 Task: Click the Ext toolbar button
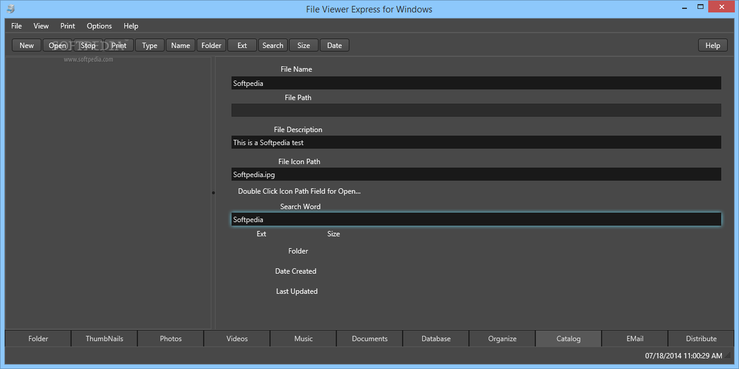[242, 46]
